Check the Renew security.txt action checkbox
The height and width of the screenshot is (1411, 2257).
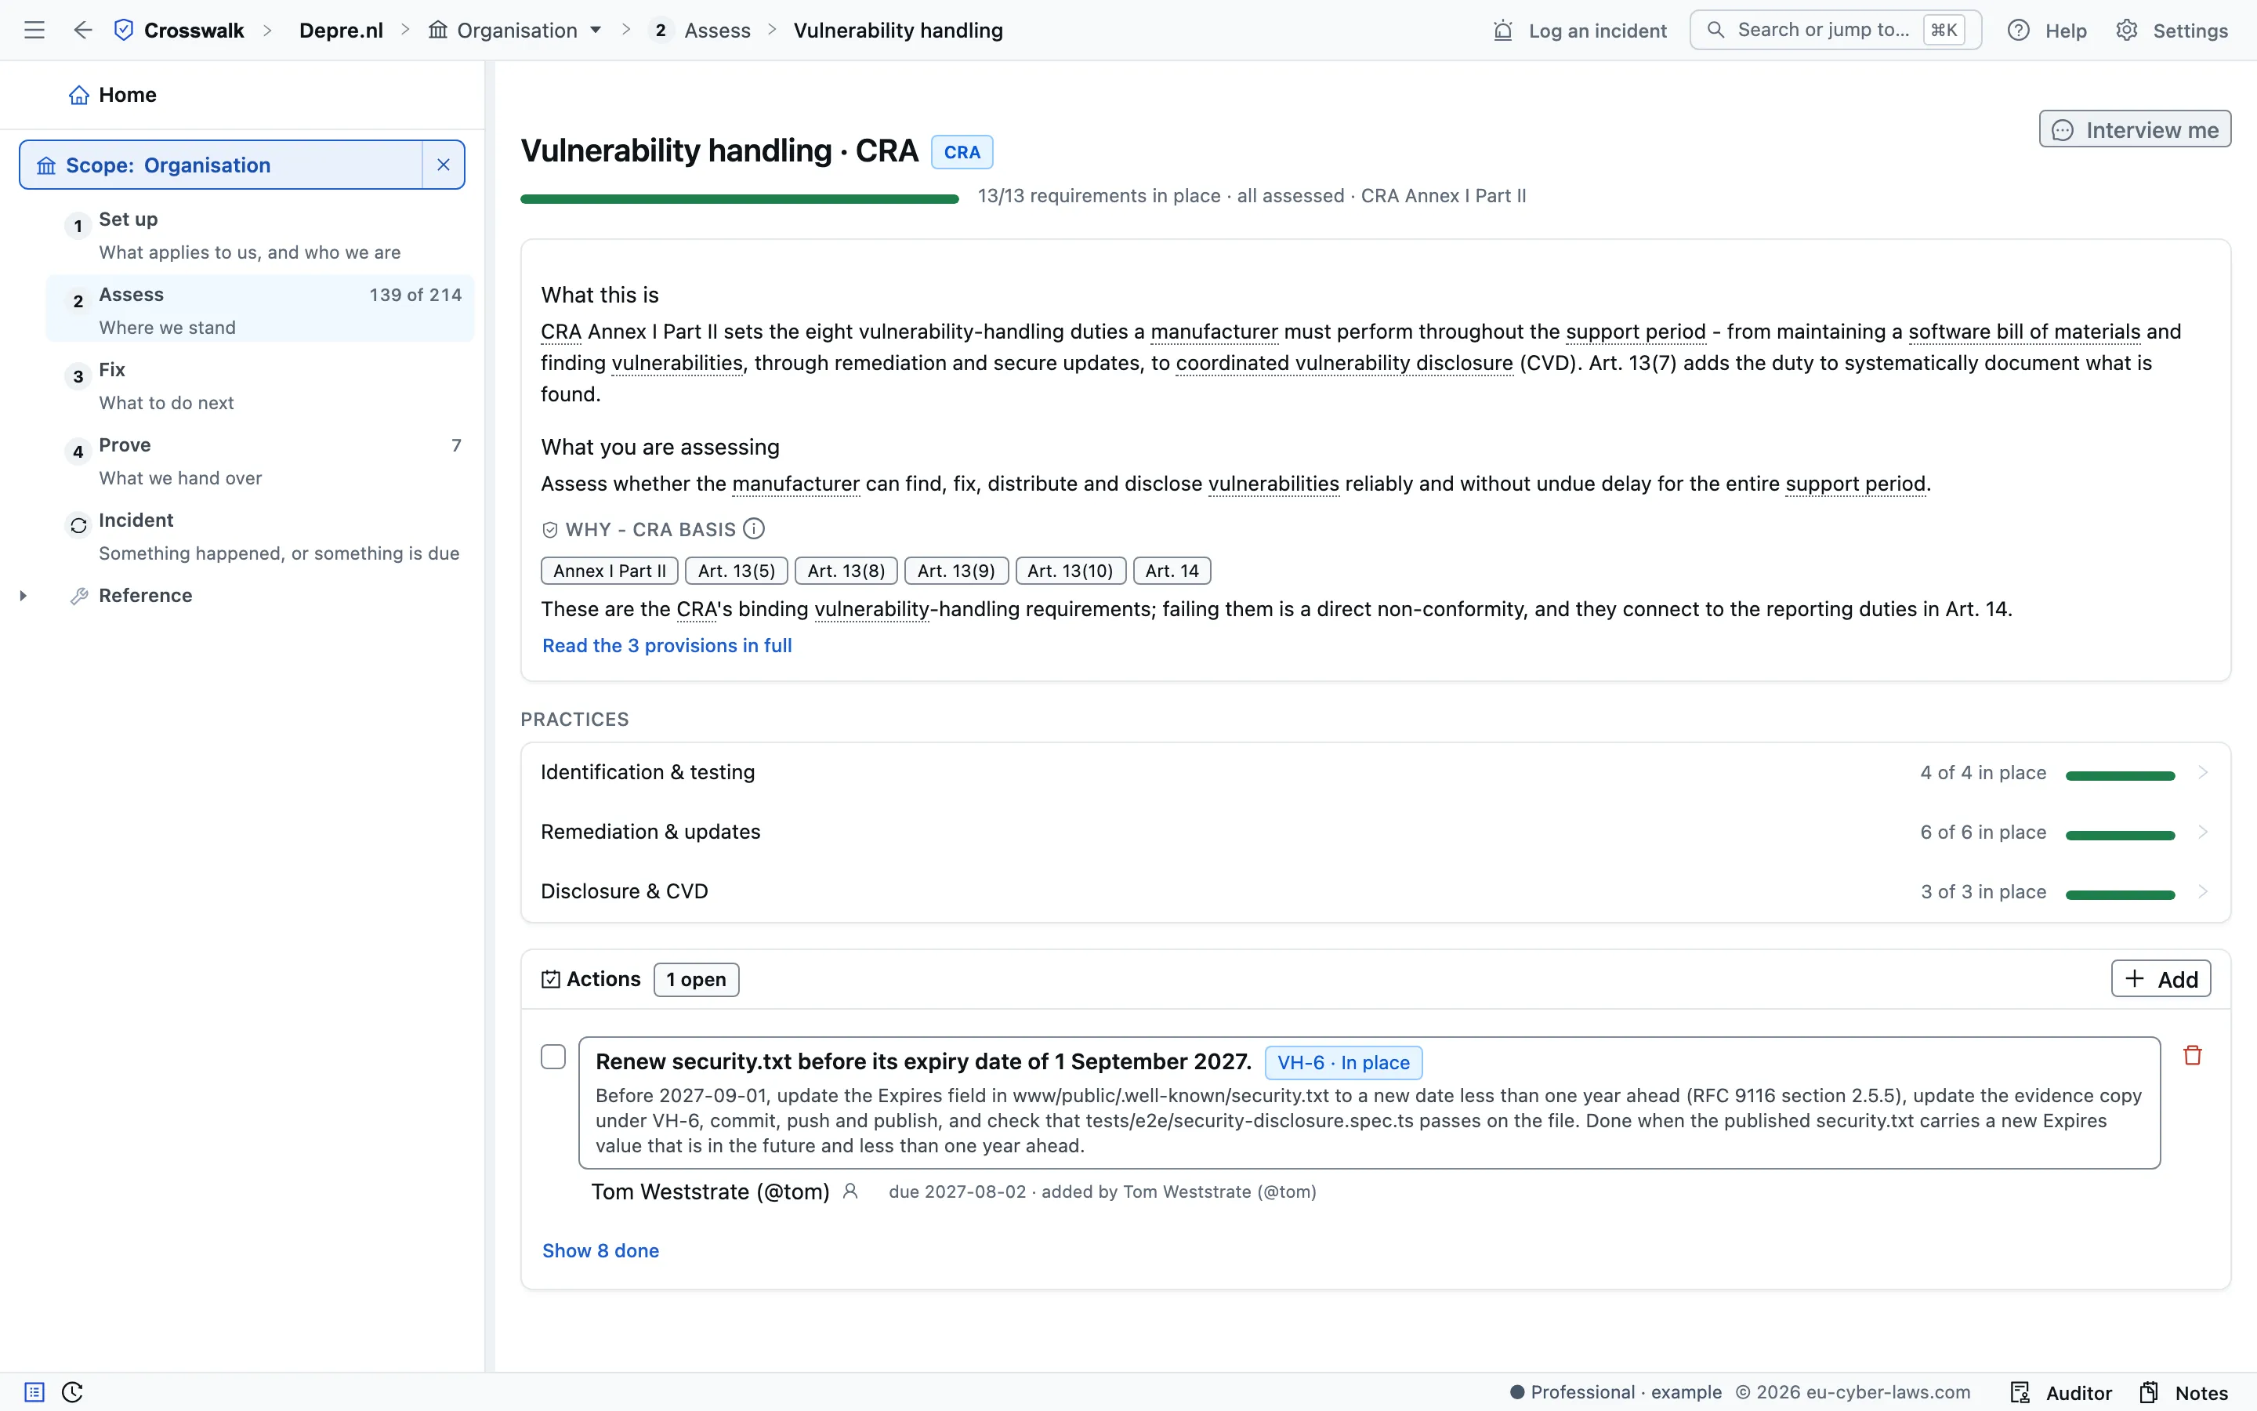(x=553, y=1057)
